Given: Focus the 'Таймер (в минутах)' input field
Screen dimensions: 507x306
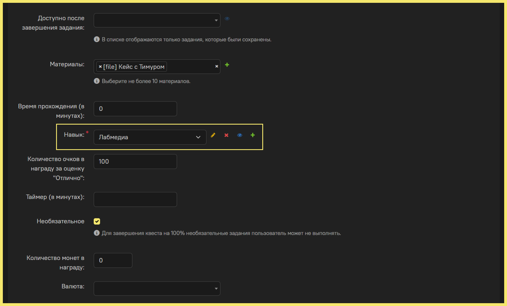Looking at the screenshot, I should tap(135, 199).
